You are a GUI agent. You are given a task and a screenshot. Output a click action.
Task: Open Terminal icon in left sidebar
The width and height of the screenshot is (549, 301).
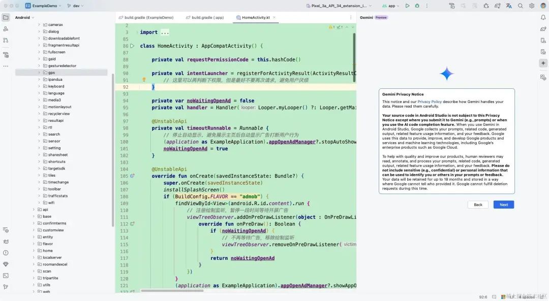point(6,276)
